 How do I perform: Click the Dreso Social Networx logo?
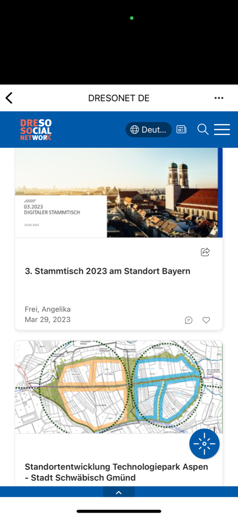pos(36,130)
